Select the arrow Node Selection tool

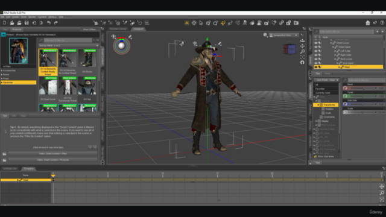click(201, 23)
